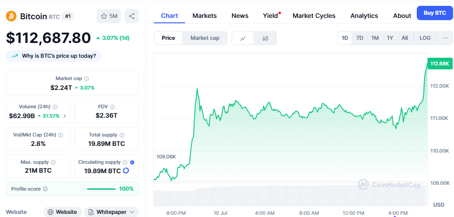Select the Market cap chart toggle

pyautogui.click(x=205, y=38)
